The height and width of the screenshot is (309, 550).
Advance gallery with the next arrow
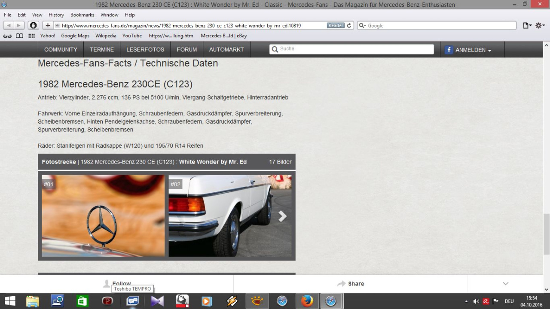tap(282, 216)
